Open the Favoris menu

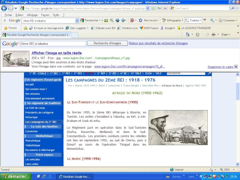45,15
